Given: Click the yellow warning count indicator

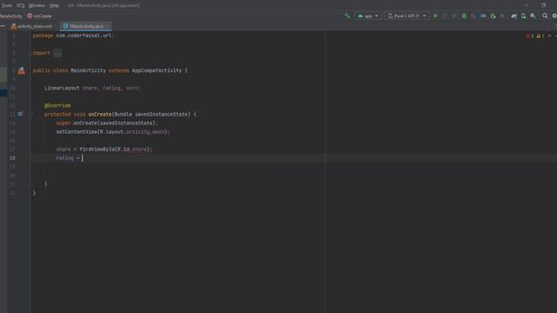Looking at the screenshot, I should [540, 36].
